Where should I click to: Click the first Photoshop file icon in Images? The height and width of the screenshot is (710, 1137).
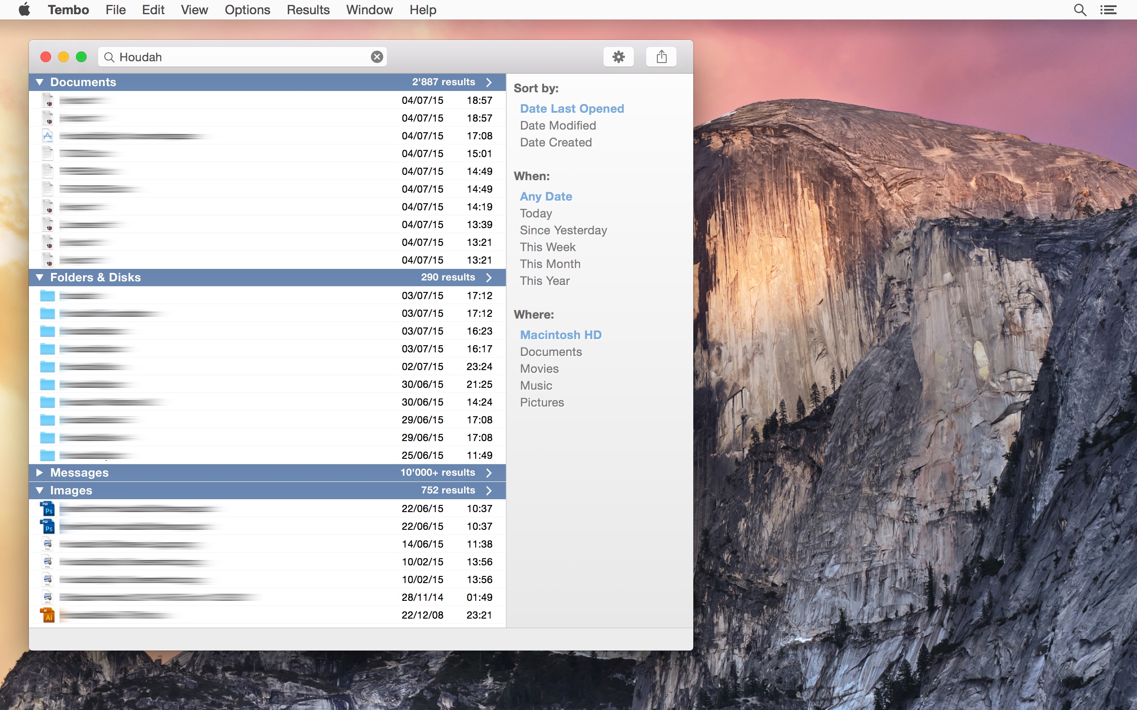click(48, 509)
